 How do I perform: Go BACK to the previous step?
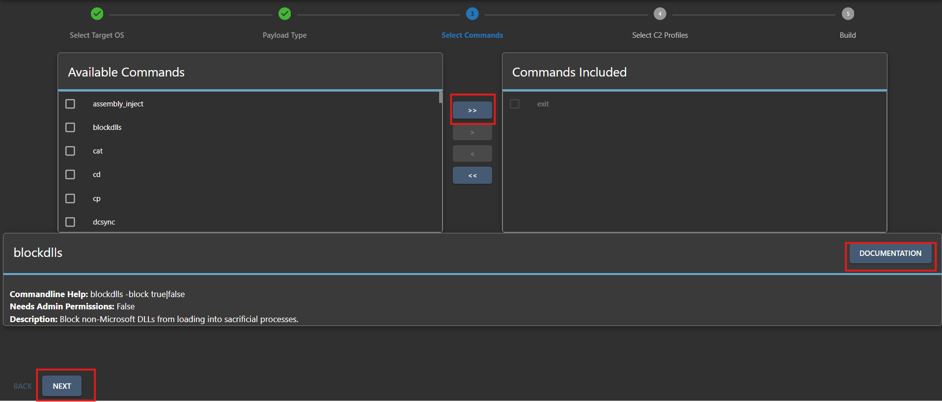click(23, 386)
